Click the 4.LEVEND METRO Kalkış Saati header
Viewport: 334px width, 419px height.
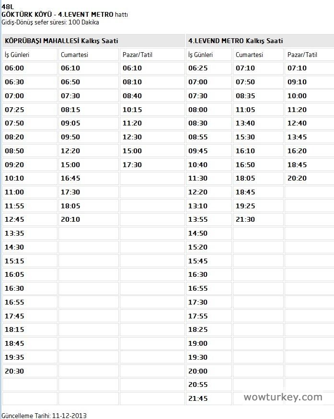(x=236, y=41)
